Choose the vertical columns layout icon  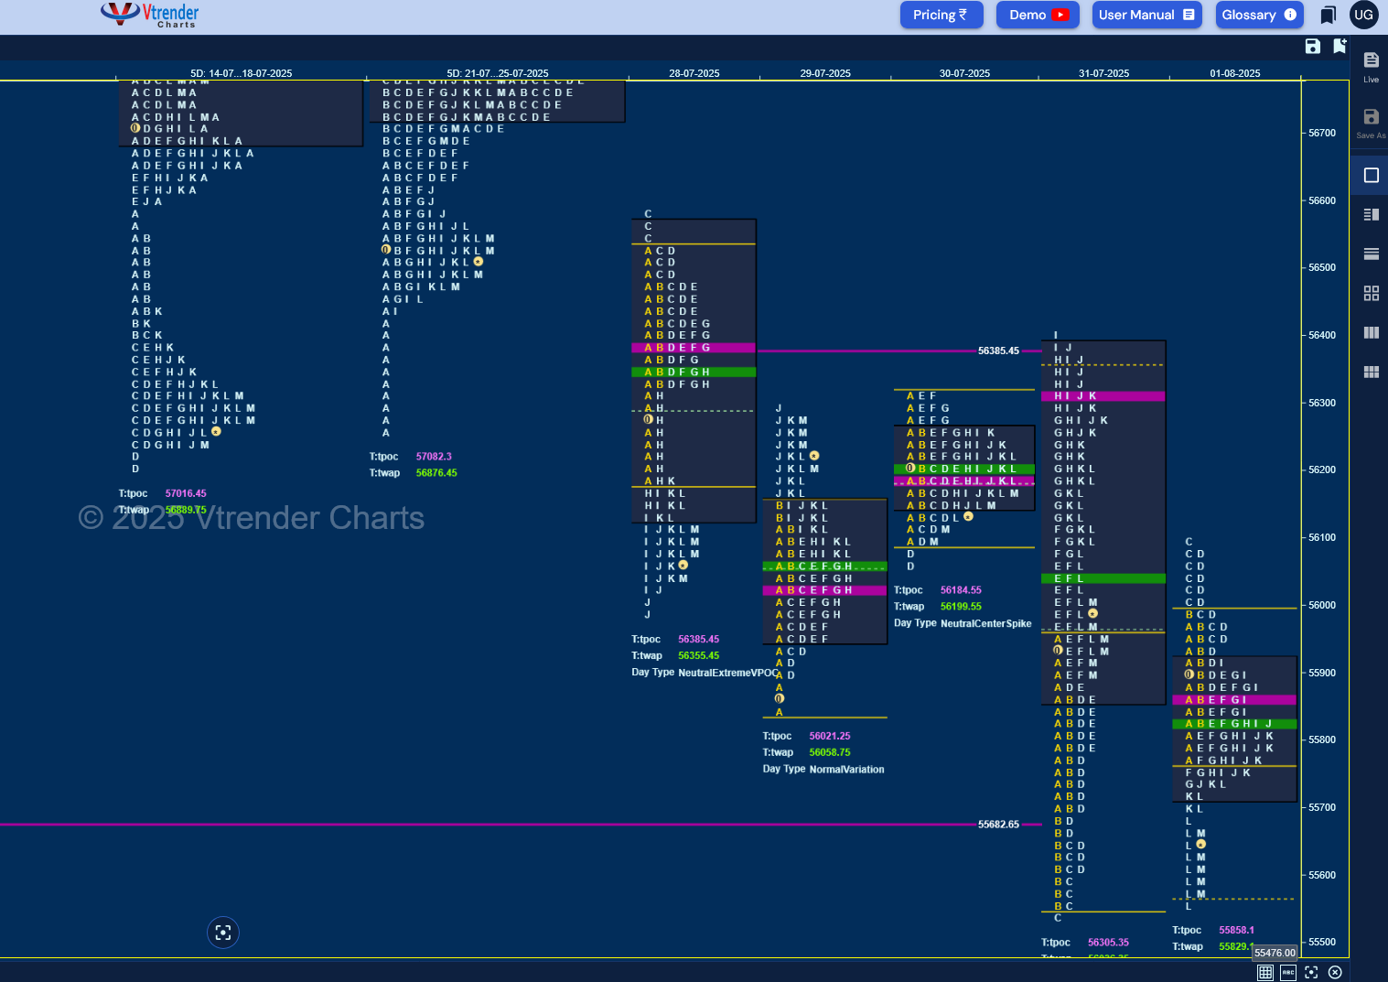(1371, 332)
